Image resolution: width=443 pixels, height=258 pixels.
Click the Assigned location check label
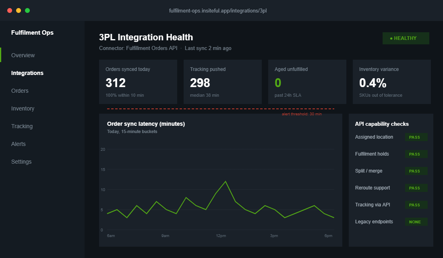pos(374,137)
